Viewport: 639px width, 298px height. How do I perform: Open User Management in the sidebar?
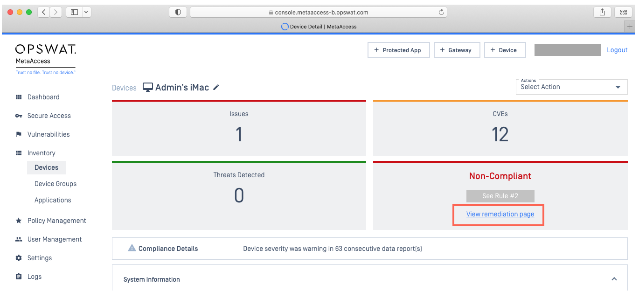click(x=55, y=239)
